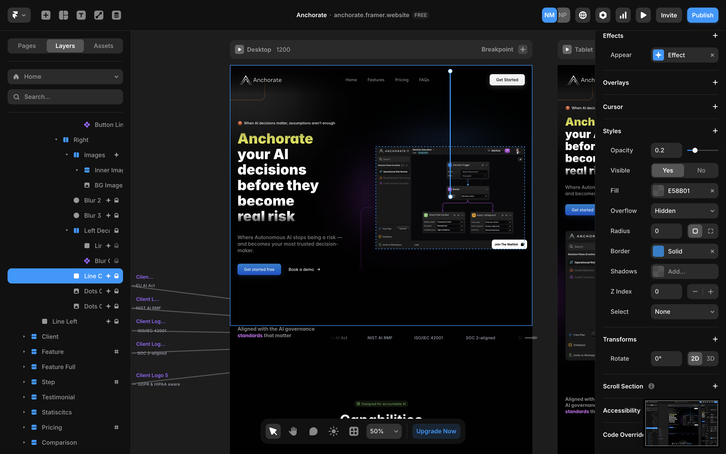Switch Rotate mode to 3D
This screenshot has width=726, height=454.
pos(710,358)
